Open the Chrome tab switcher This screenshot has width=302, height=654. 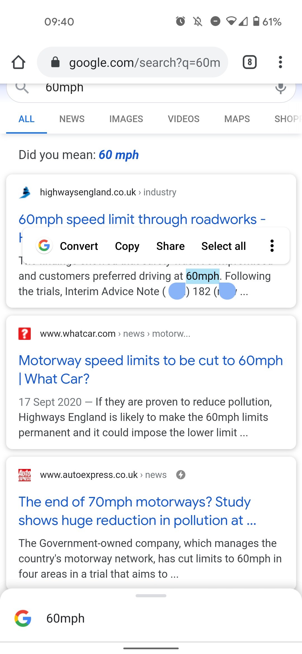click(249, 62)
